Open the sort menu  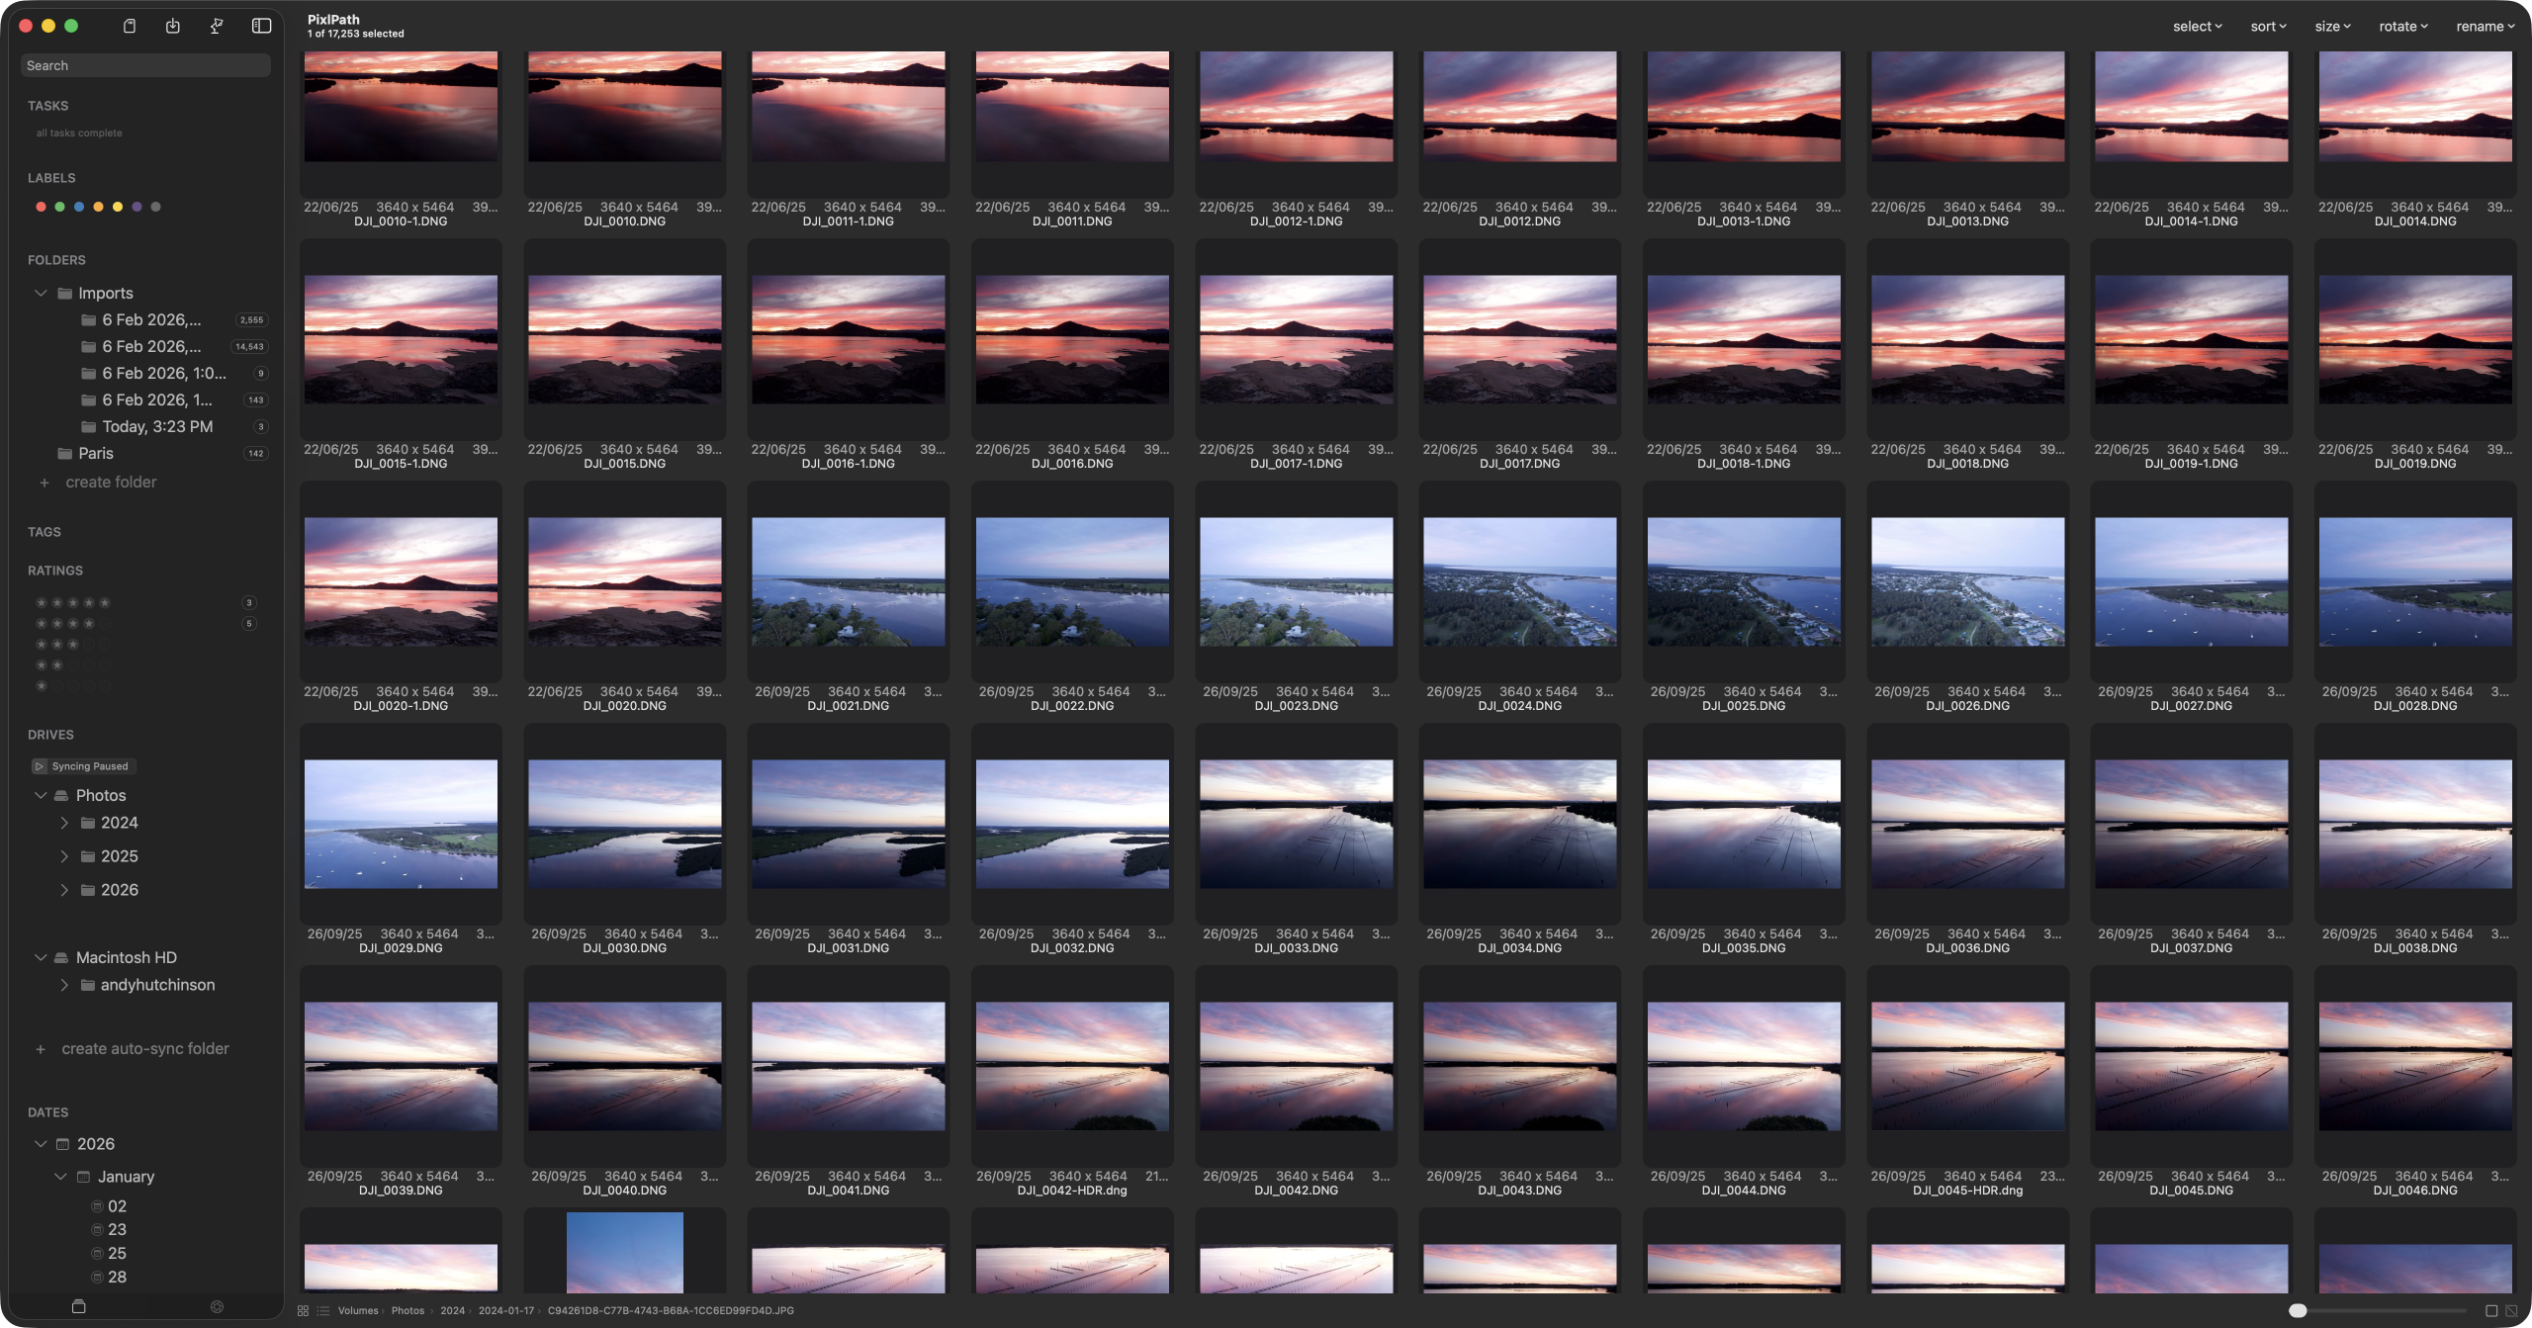[x=2268, y=27]
